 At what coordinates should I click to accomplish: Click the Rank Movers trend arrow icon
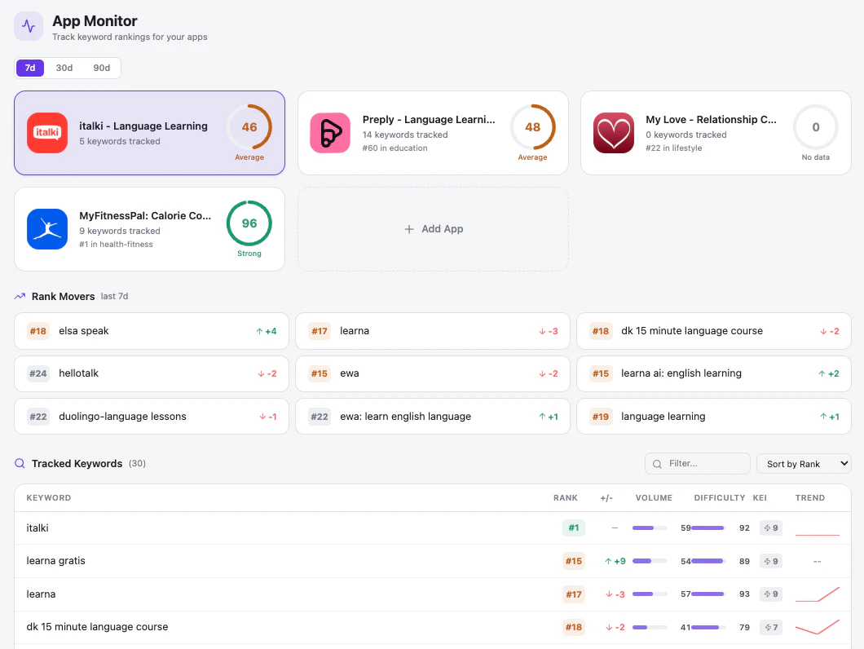point(20,296)
